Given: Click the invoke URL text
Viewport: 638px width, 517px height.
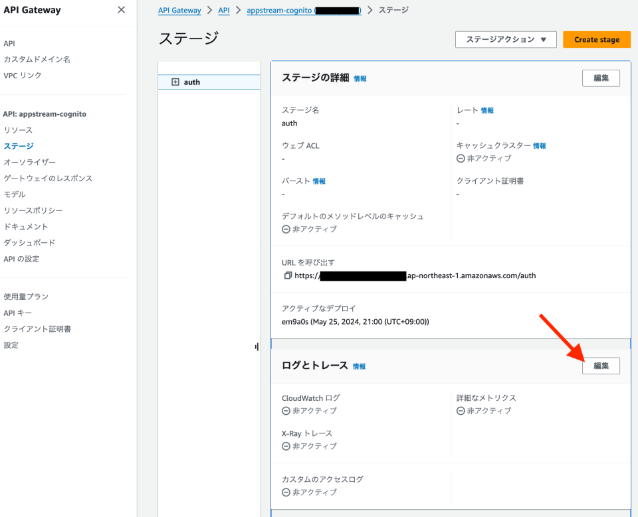Looking at the screenshot, I should pyautogui.click(x=415, y=275).
